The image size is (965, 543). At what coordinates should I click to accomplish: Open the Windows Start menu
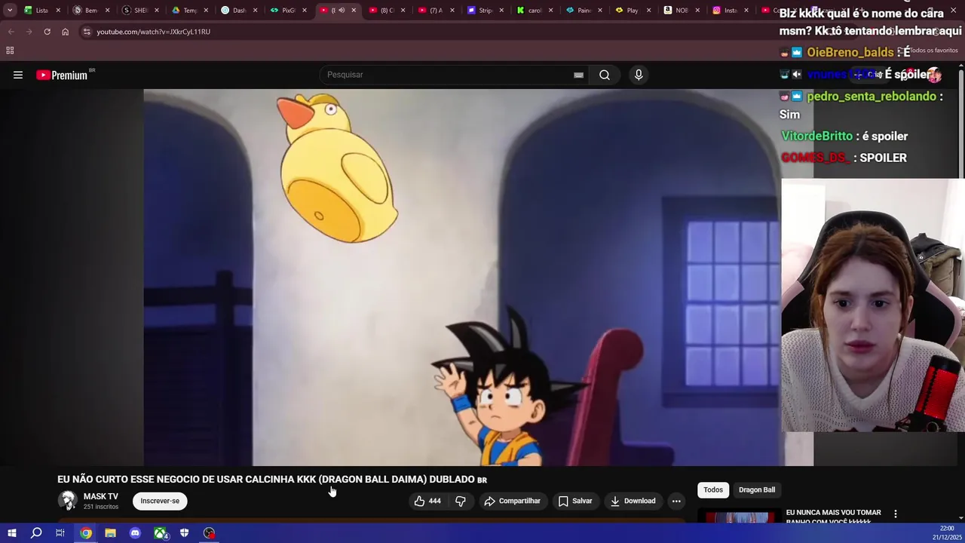[12, 533]
